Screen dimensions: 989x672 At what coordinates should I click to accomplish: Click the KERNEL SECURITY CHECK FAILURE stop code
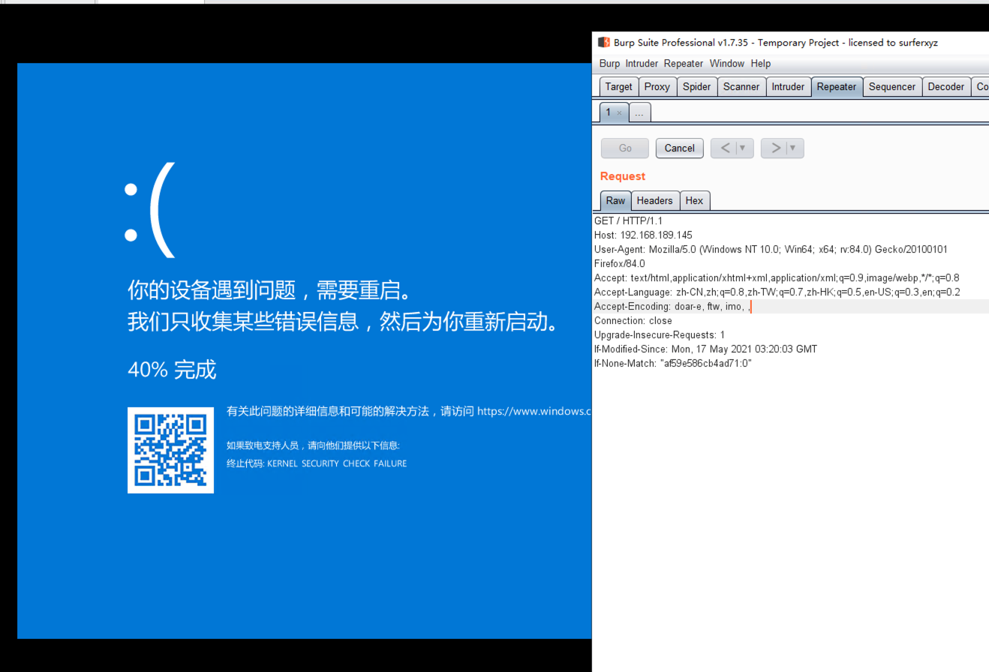click(x=337, y=463)
